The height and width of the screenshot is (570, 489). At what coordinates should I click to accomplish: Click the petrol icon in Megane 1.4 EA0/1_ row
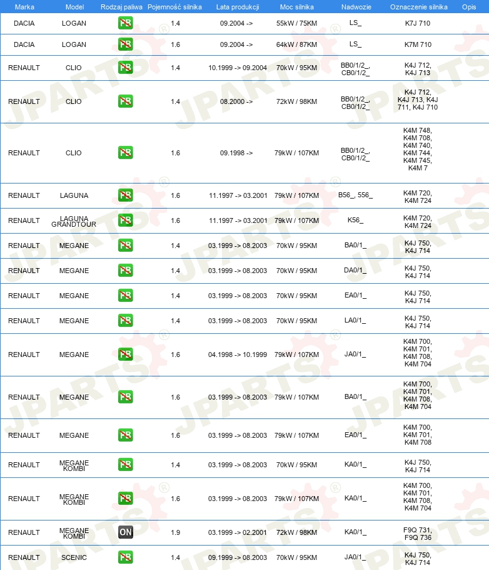(x=125, y=296)
